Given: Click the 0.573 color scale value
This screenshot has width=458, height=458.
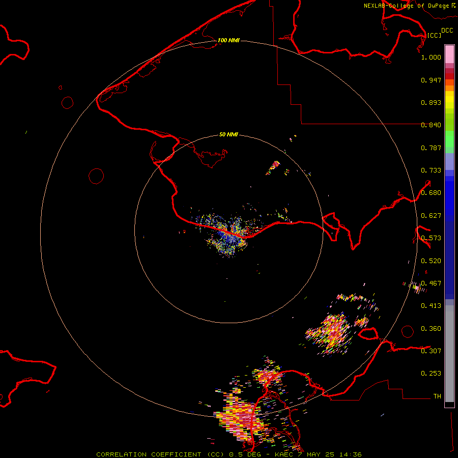Looking at the screenshot, I should [431, 238].
